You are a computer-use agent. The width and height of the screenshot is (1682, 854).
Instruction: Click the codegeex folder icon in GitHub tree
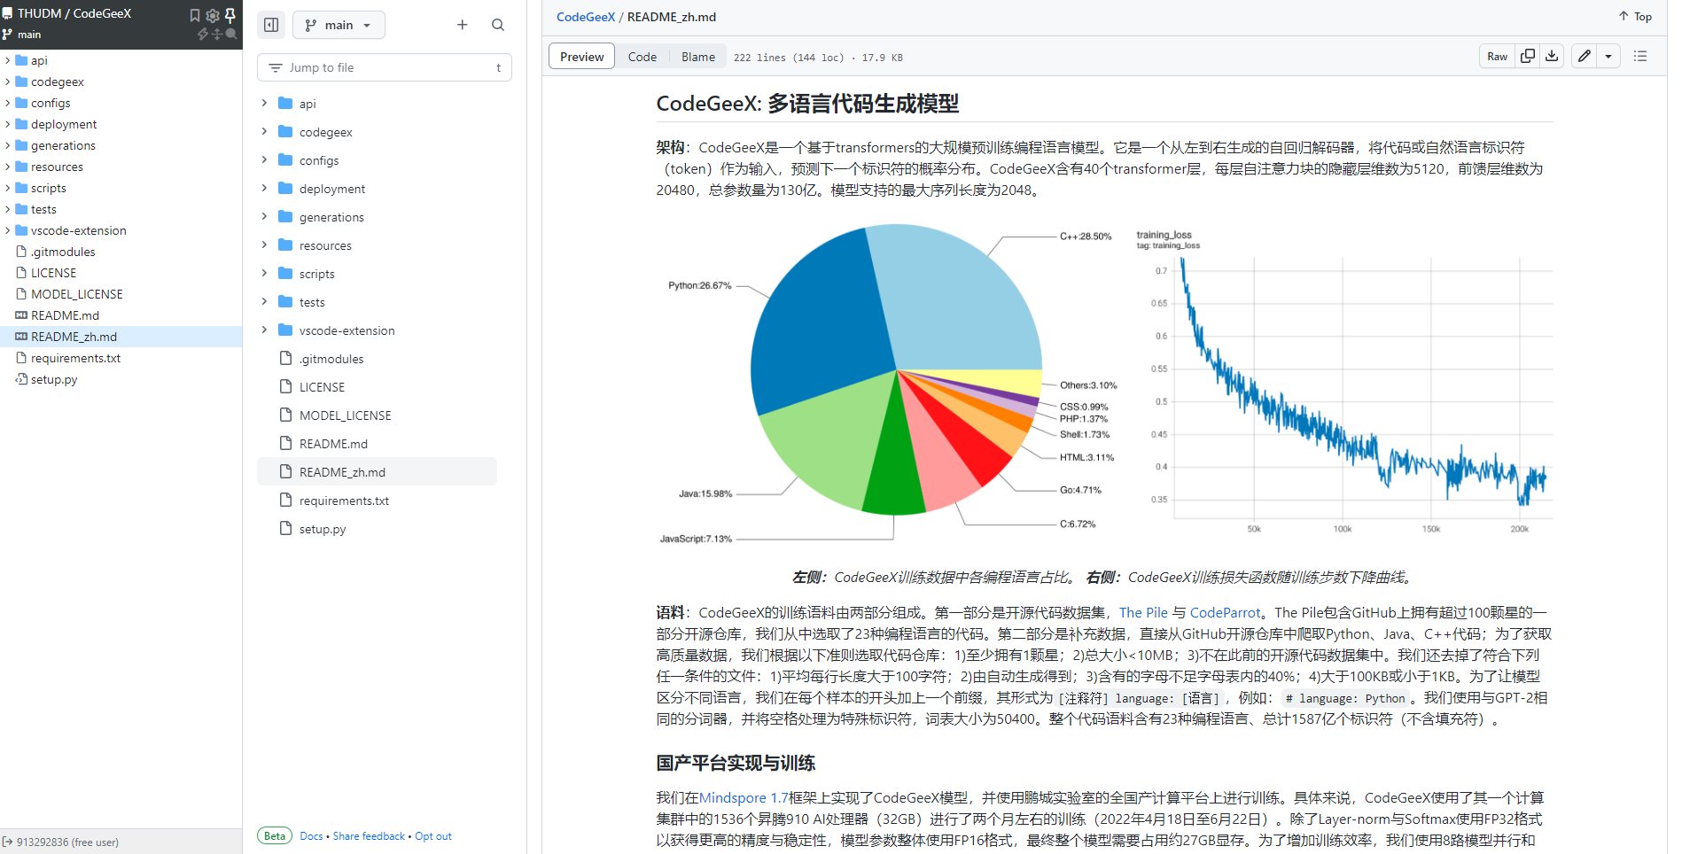[x=285, y=131]
